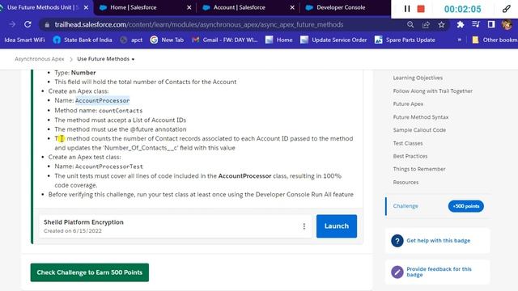Pause the screen recording
The height and width of the screenshot is (291, 518).
[407, 9]
